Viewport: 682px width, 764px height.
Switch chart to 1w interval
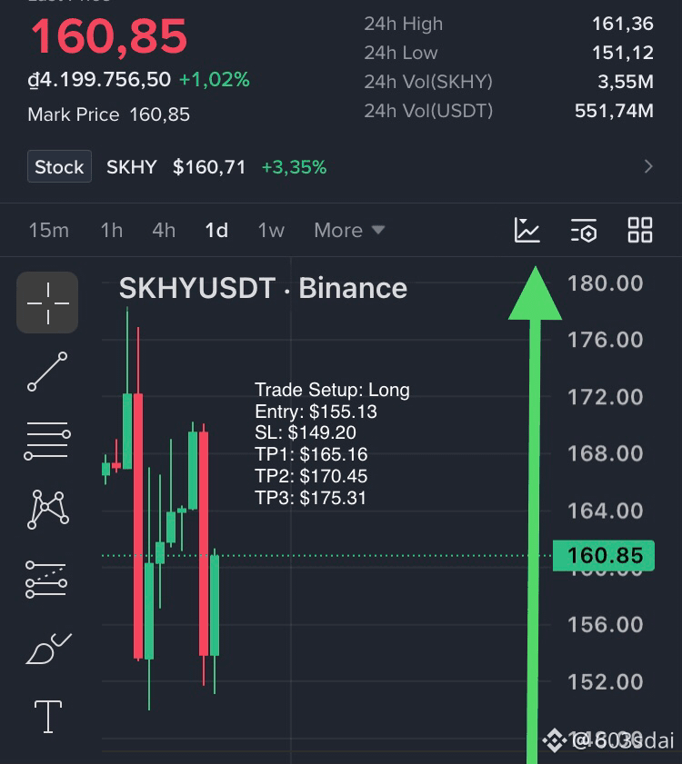pyautogui.click(x=271, y=230)
